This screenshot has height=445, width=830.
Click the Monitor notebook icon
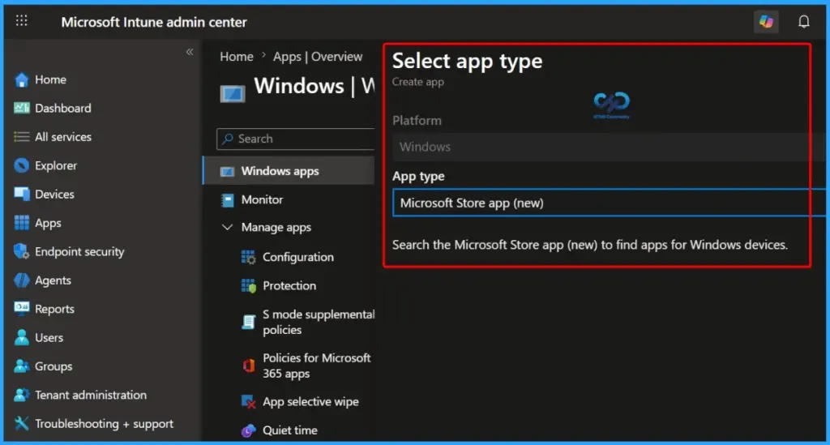coord(227,200)
